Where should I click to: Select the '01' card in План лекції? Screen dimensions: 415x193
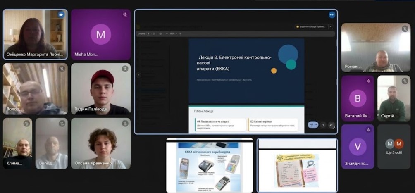click(x=220, y=125)
